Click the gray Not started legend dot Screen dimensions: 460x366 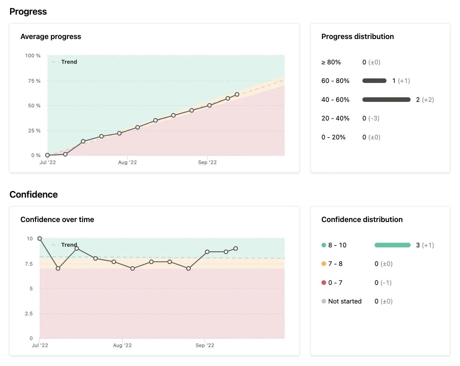(x=323, y=301)
